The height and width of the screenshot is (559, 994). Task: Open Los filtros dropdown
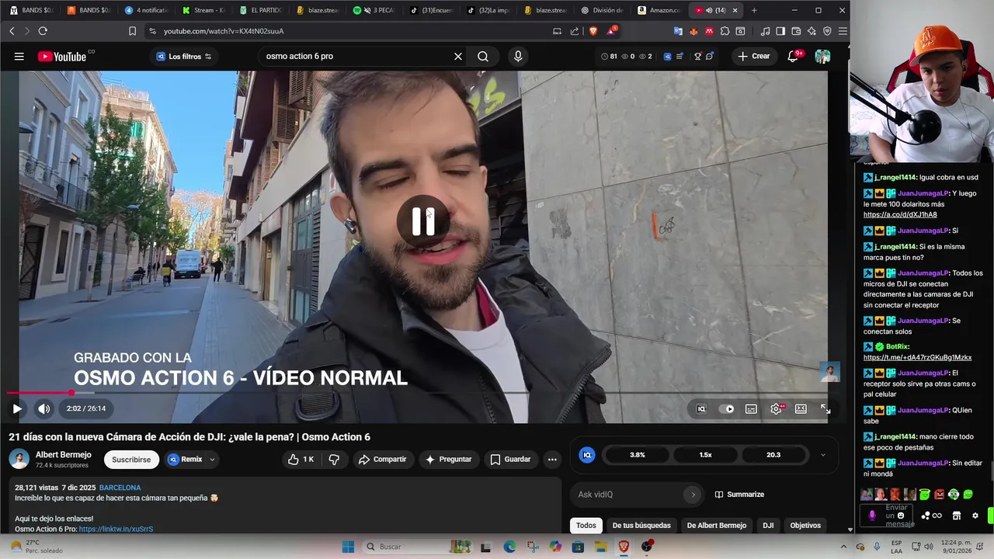183,57
